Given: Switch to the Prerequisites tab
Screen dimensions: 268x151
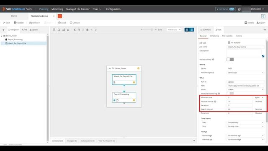Looking at the screenshot, I should click(x=227, y=36).
